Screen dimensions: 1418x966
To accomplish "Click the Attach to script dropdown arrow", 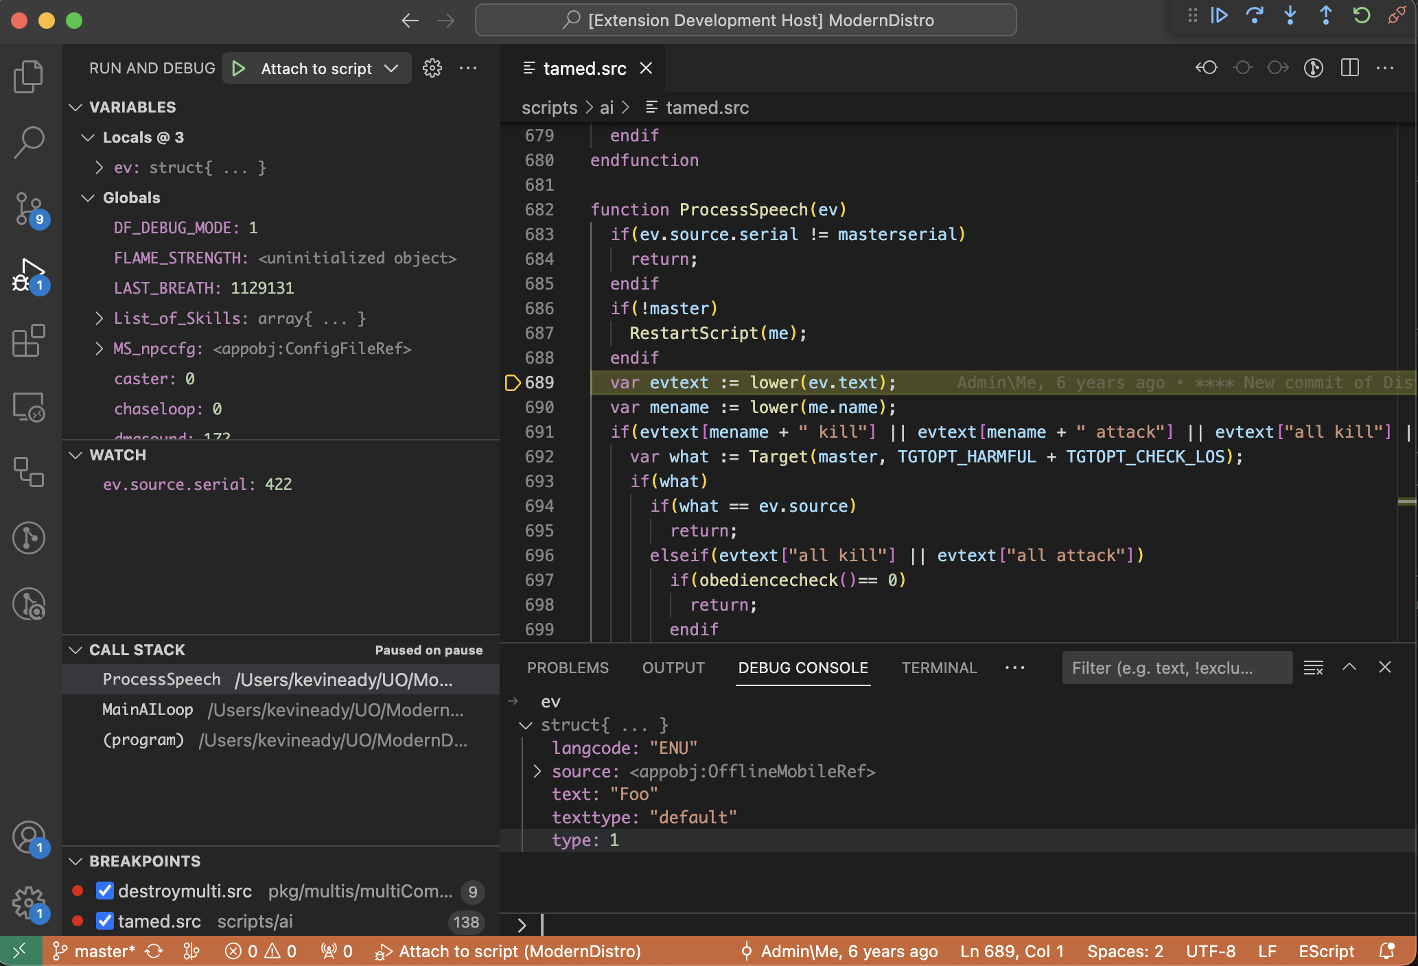I will (392, 68).
